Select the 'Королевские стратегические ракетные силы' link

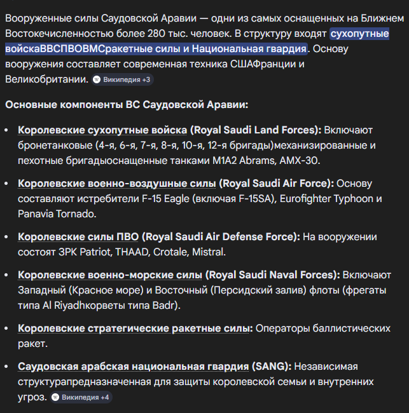[135, 328]
